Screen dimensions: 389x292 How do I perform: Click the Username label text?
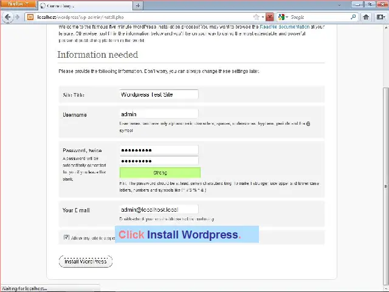point(75,115)
